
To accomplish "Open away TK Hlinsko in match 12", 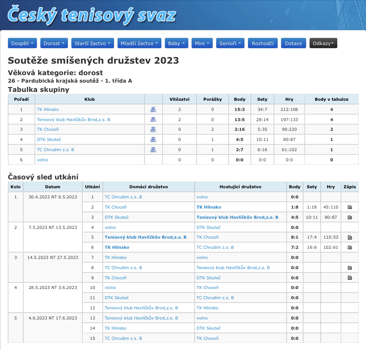I will pos(207,308).
